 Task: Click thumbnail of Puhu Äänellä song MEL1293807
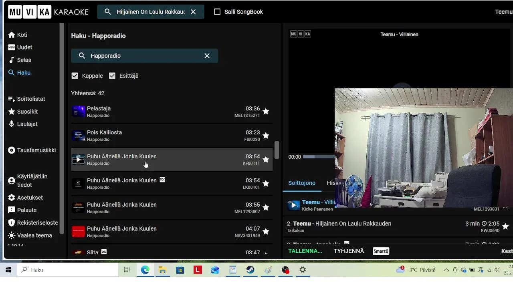78,208
